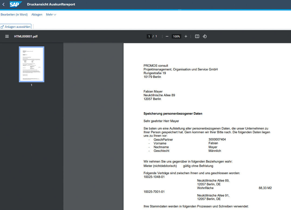Open Bearbeiten (in Word)

pyautogui.click(x=14, y=15)
